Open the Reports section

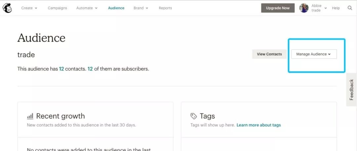click(165, 8)
